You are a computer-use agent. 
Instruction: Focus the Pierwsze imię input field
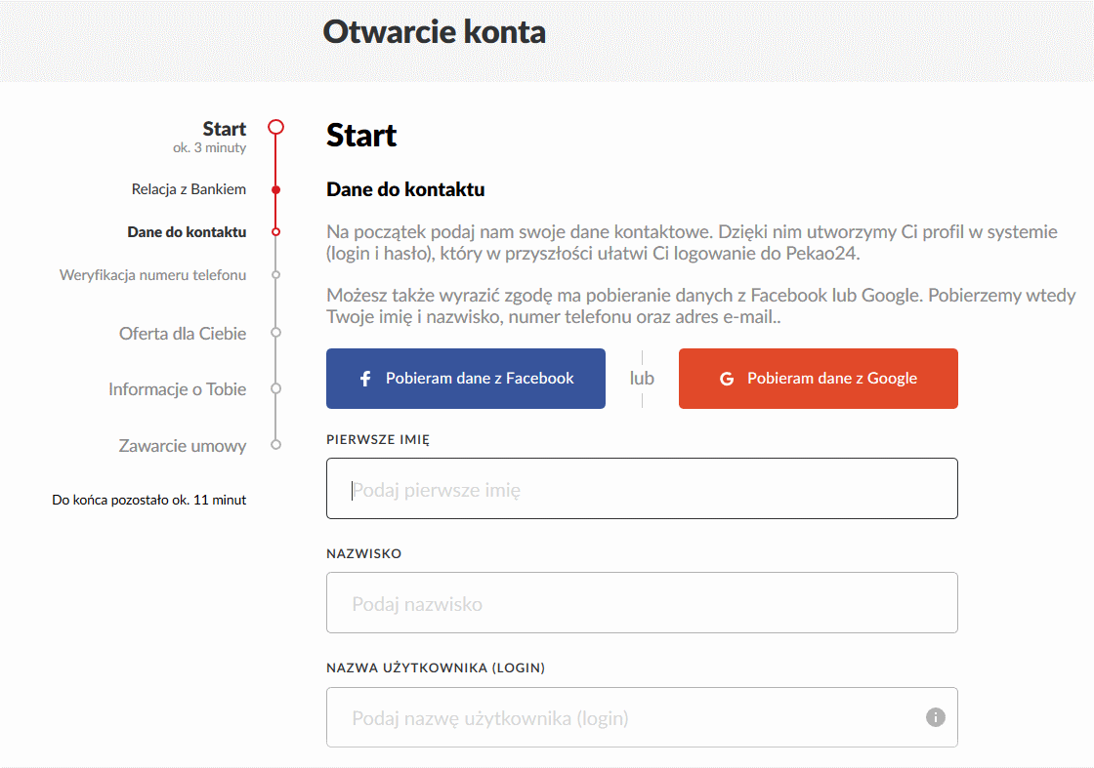click(x=641, y=489)
